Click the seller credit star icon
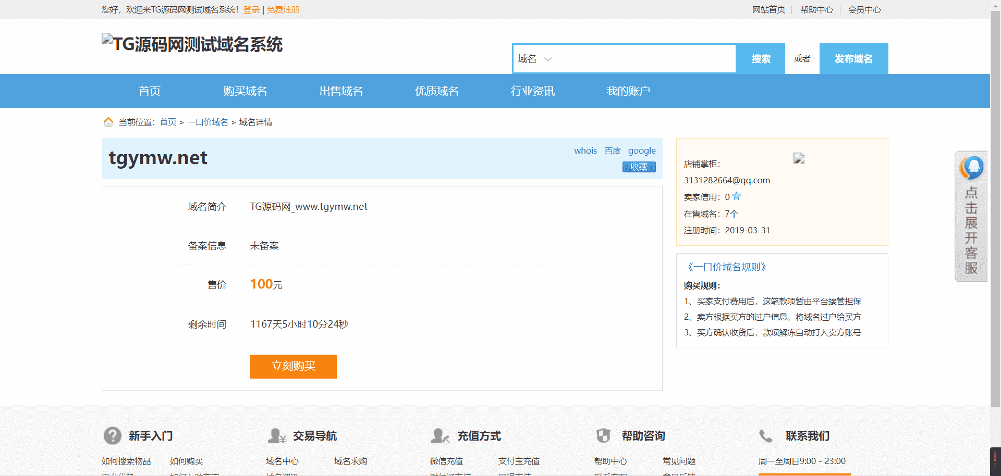Screen dimensions: 1001x476 pyautogui.click(x=736, y=196)
